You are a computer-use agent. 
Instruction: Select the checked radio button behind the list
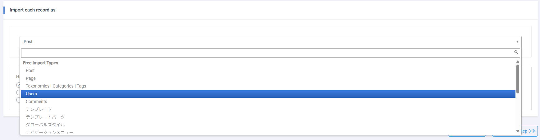tap(18, 85)
